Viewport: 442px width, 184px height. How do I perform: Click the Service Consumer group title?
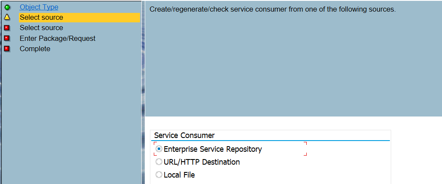pyautogui.click(x=184, y=135)
